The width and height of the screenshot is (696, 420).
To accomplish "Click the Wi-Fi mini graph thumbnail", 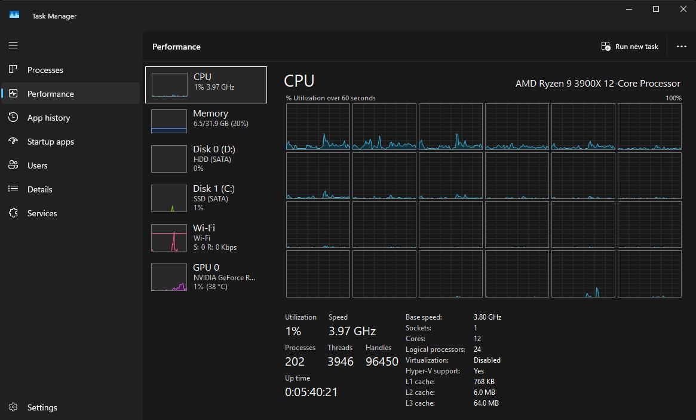I will tap(169, 238).
